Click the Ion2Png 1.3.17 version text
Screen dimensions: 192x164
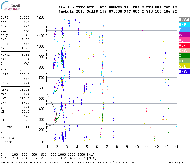[180, 162]
